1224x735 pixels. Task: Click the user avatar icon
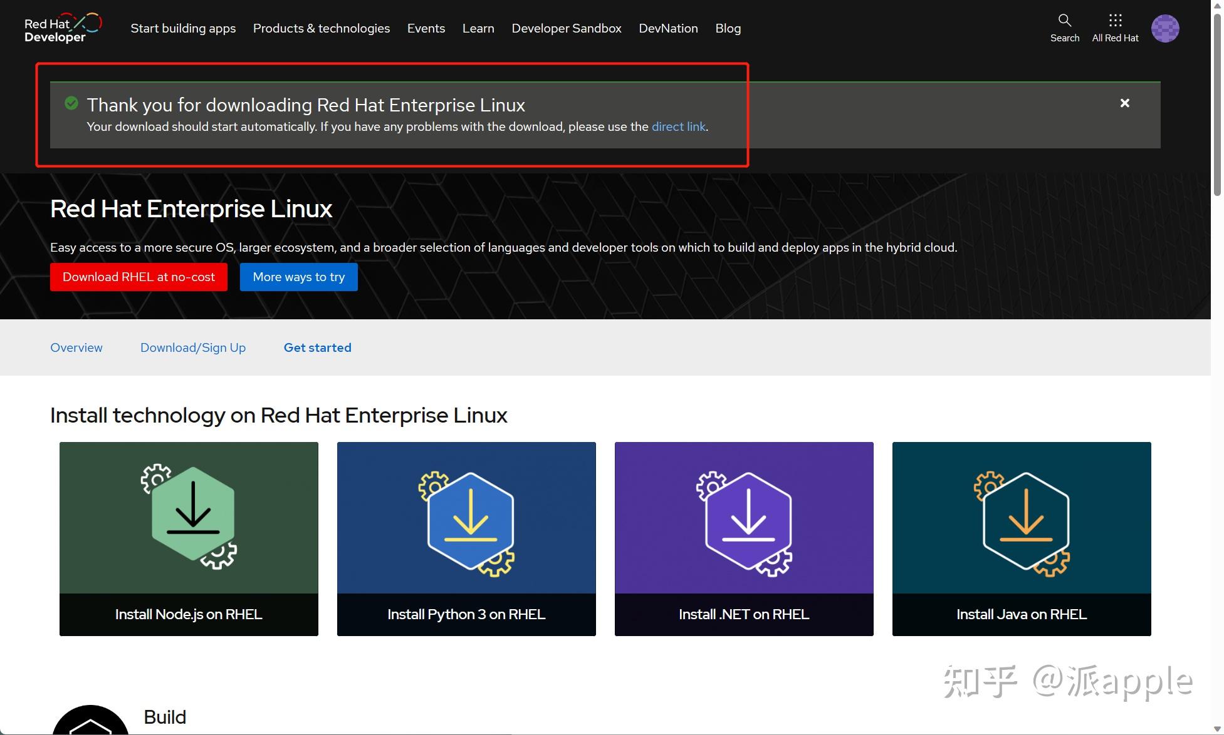tap(1165, 28)
